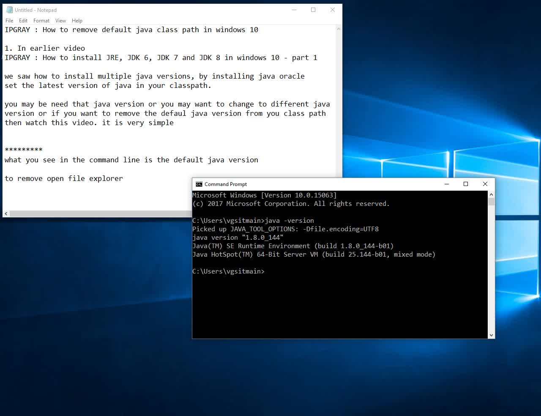Click the Notepad horizontal scrollbar thumb
The height and width of the screenshot is (416, 541).
click(101, 214)
